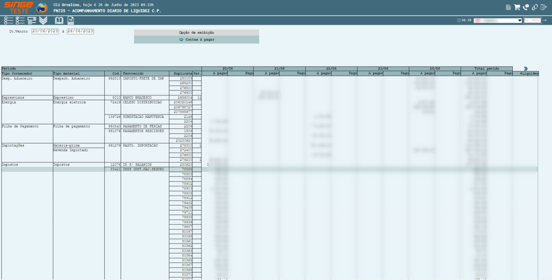The width and height of the screenshot is (552, 280).
Task: Click supplier code 72419
Action: (x=113, y=102)
